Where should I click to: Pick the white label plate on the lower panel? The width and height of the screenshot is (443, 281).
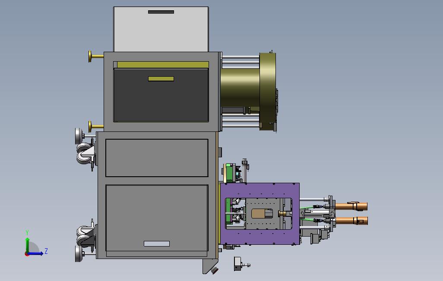tap(157, 244)
